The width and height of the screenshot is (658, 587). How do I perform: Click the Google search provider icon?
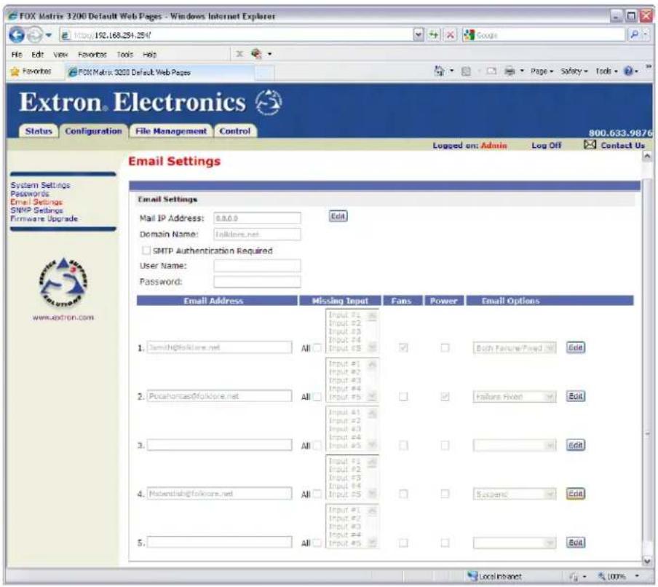pyautogui.click(x=469, y=35)
